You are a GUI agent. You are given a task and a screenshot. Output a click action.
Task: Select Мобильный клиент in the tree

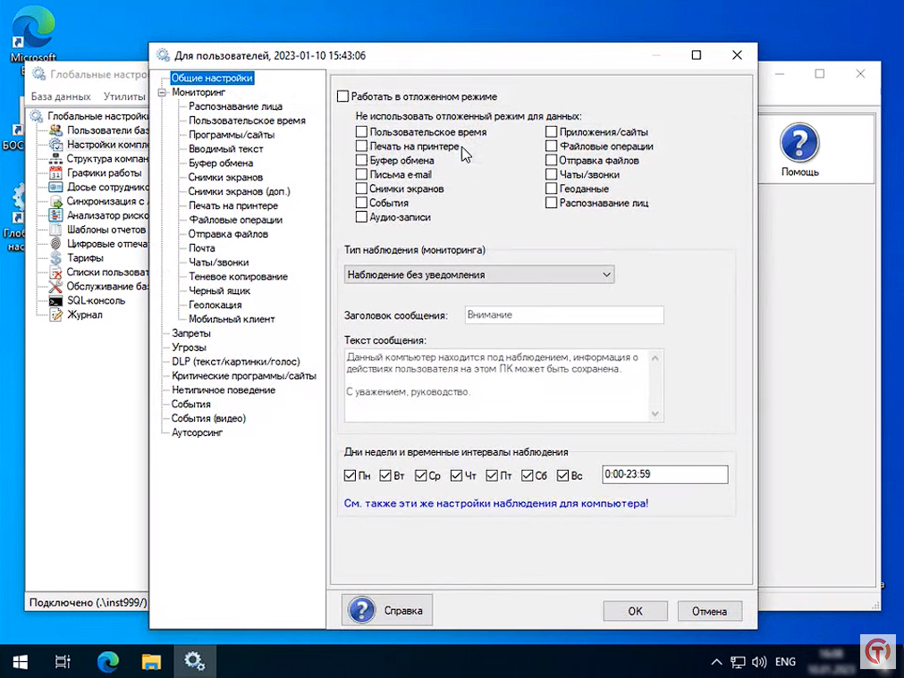tap(232, 319)
